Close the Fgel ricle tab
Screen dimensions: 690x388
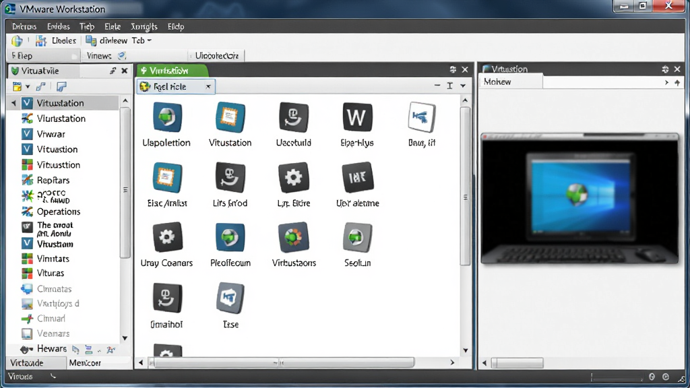click(x=208, y=87)
